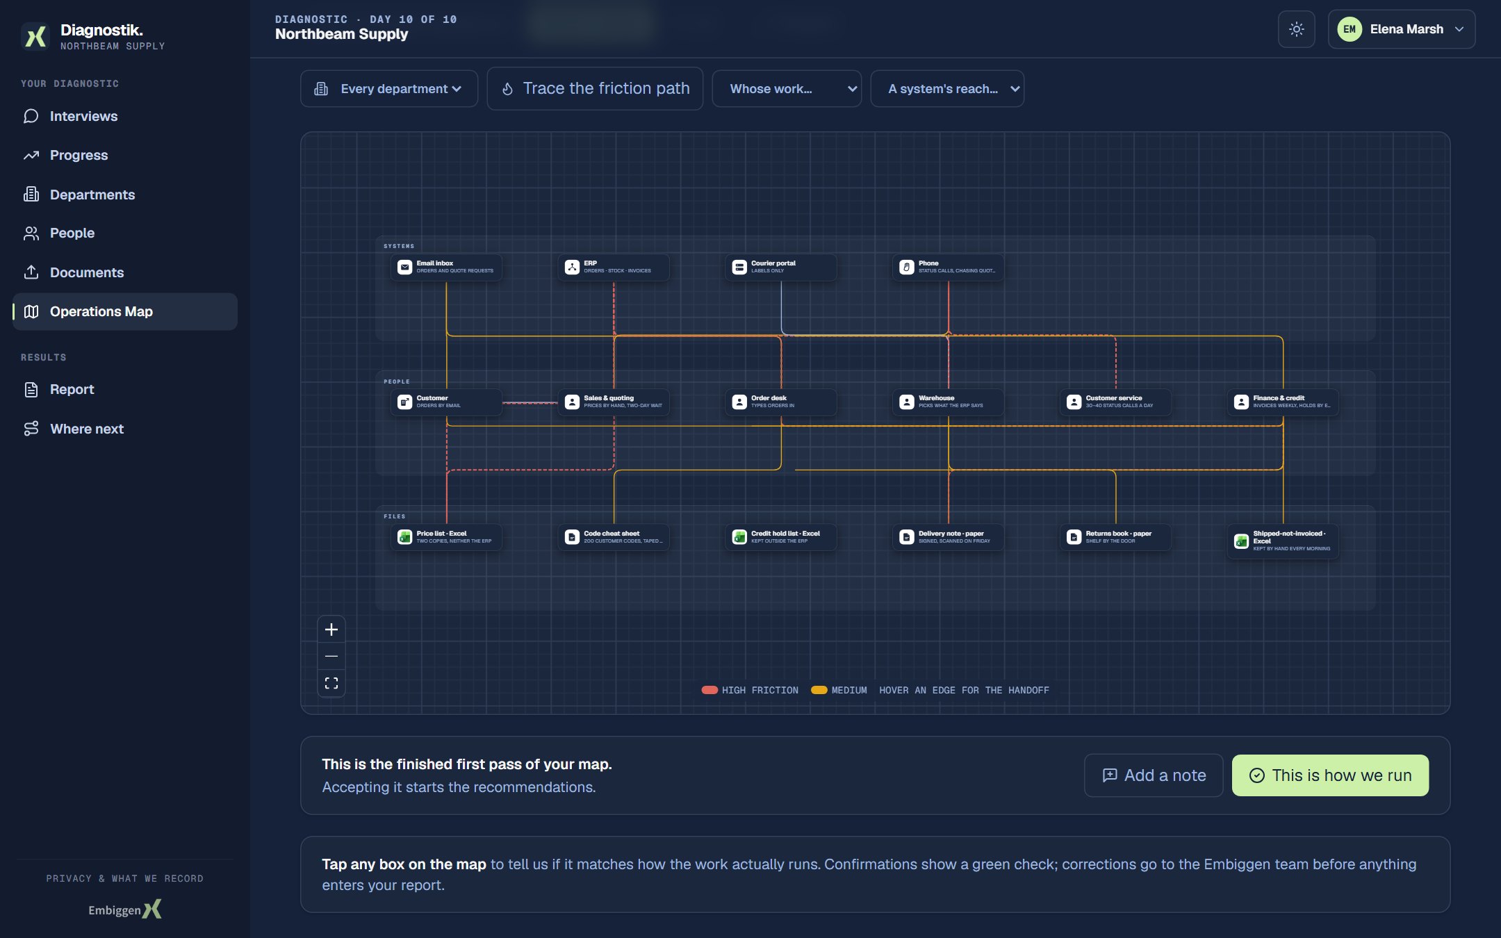Open the Departments section
Image resolution: width=1501 pixels, height=938 pixels.
pos(125,195)
